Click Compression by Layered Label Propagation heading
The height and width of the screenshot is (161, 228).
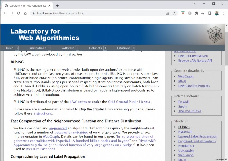tap(48, 157)
